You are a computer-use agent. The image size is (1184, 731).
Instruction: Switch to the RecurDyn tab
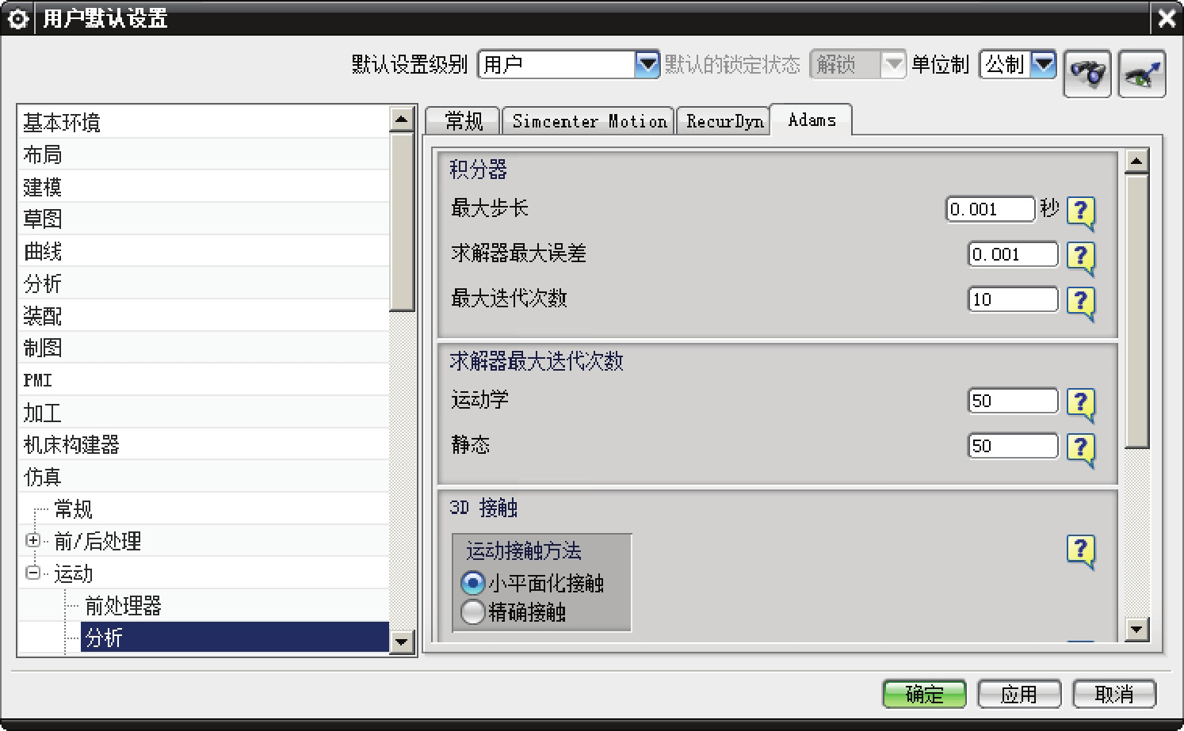[x=724, y=121]
